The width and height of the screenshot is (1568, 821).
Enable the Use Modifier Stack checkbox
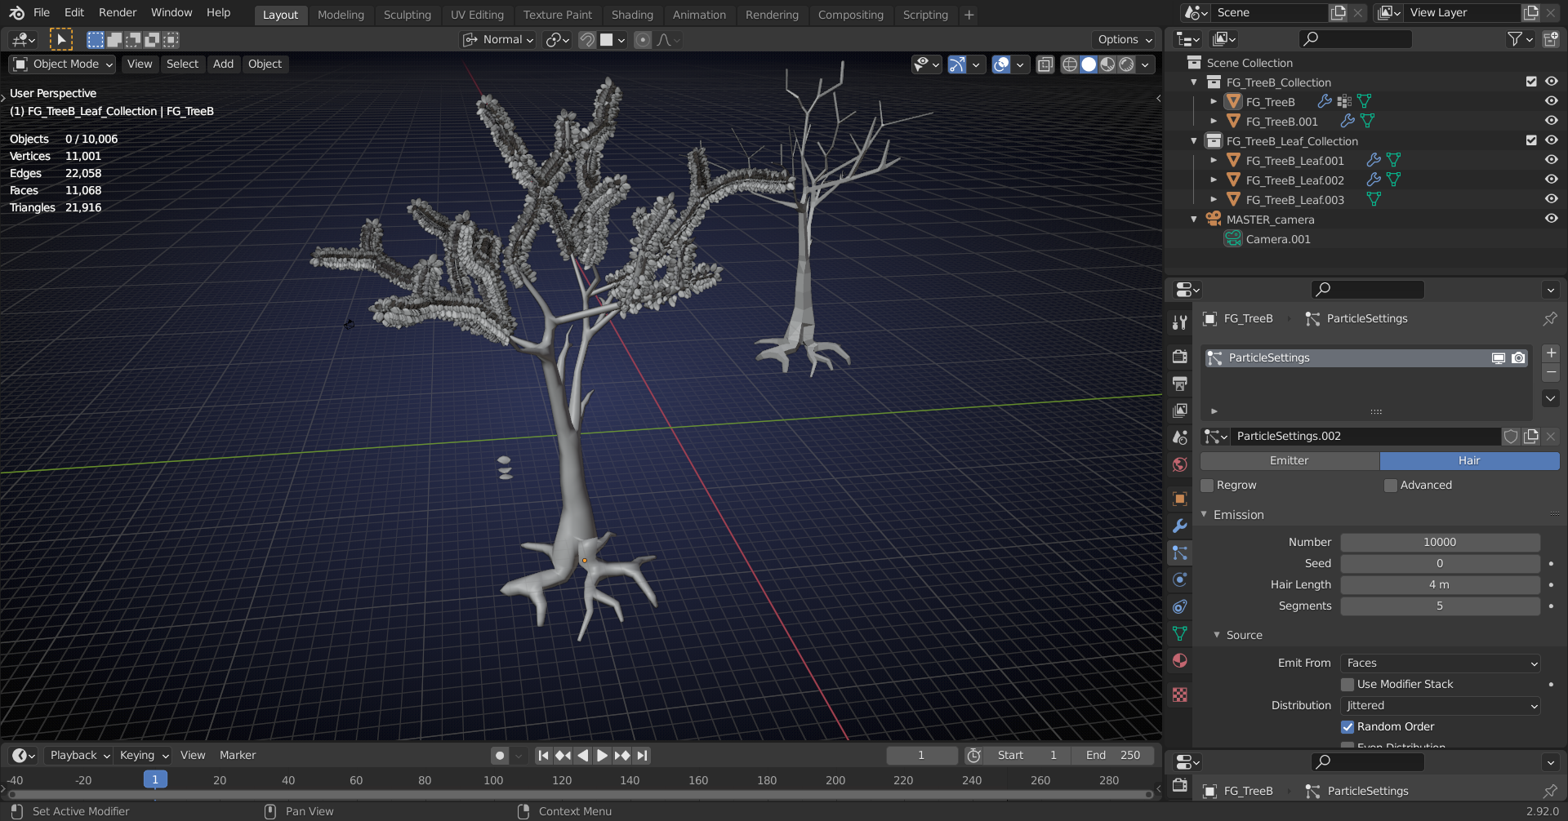click(x=1347, y=685)
